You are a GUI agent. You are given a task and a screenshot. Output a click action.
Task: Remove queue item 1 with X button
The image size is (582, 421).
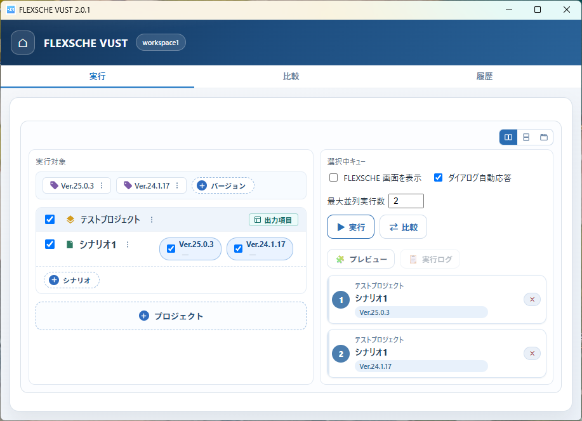click(x=532, y=300)
